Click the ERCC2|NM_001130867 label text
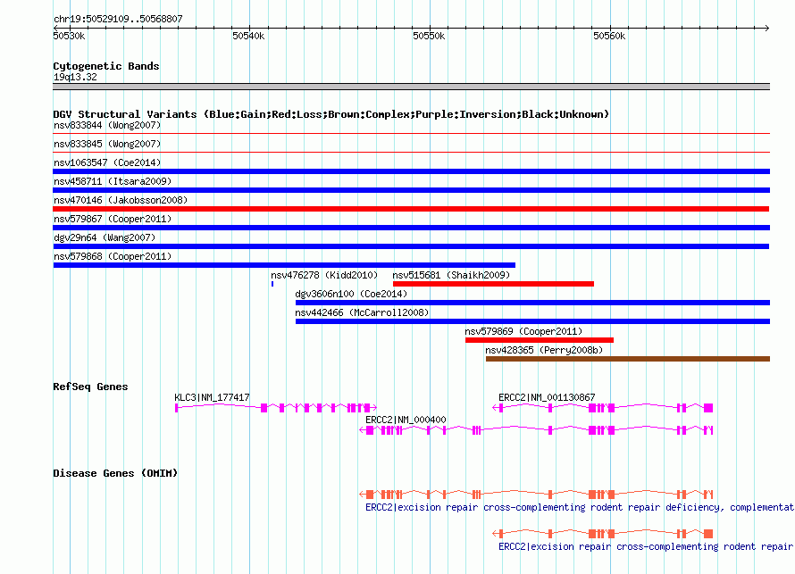 (547, 398)
